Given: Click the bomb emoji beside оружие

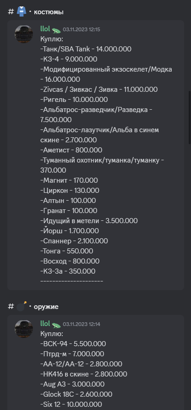Looking at the screenshot, I should (x=22, y=306).
